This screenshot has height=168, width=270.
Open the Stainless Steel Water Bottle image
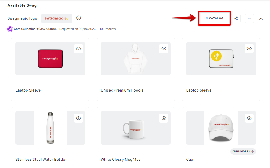50,128
